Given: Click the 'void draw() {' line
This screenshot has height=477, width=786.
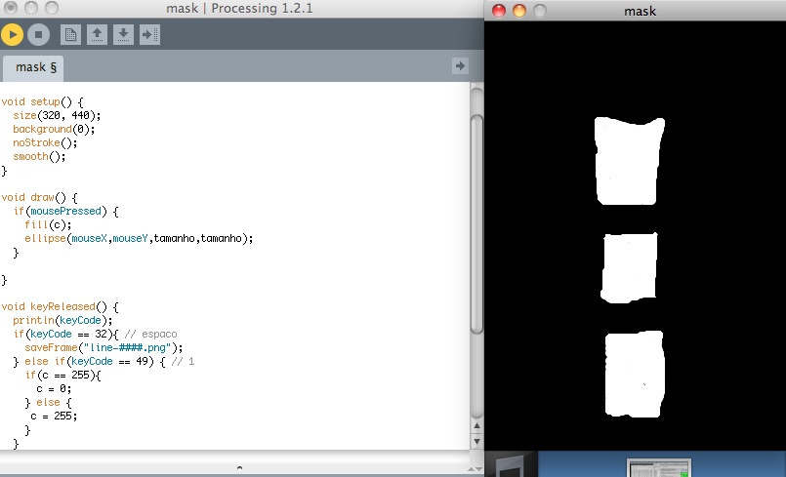Looking at the screenshot, I should [x=40, y=197].
